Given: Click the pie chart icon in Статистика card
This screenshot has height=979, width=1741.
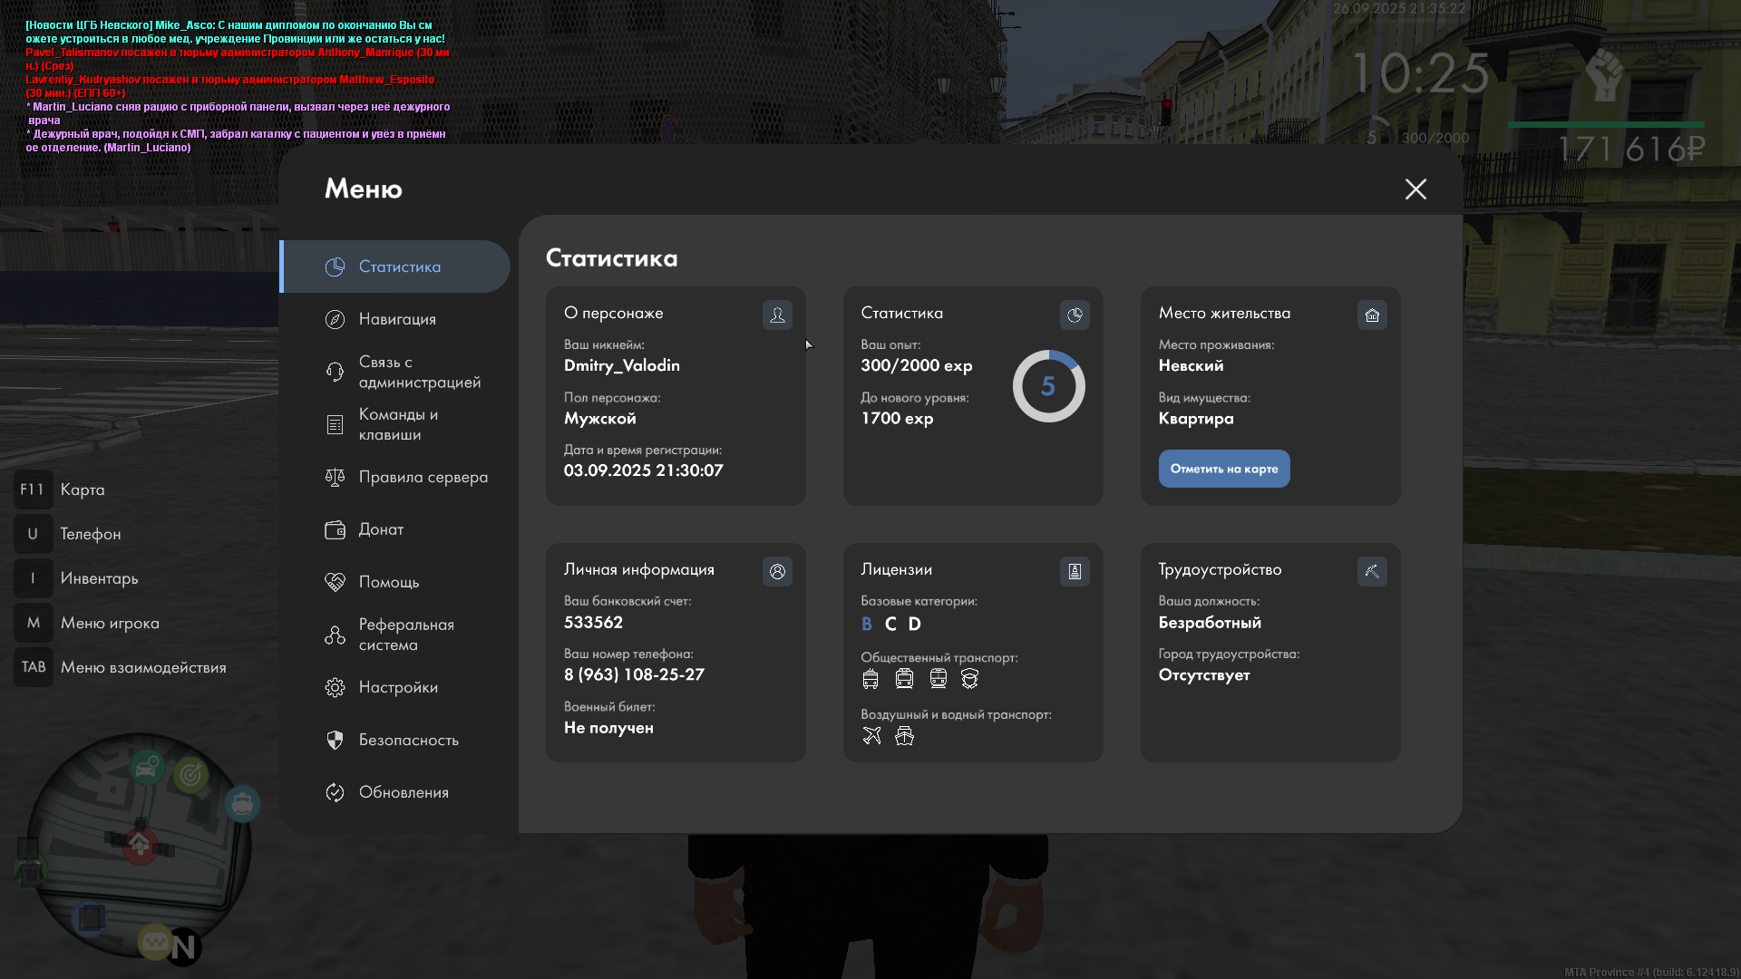Looking at the screenshot, I should 1075,315.
